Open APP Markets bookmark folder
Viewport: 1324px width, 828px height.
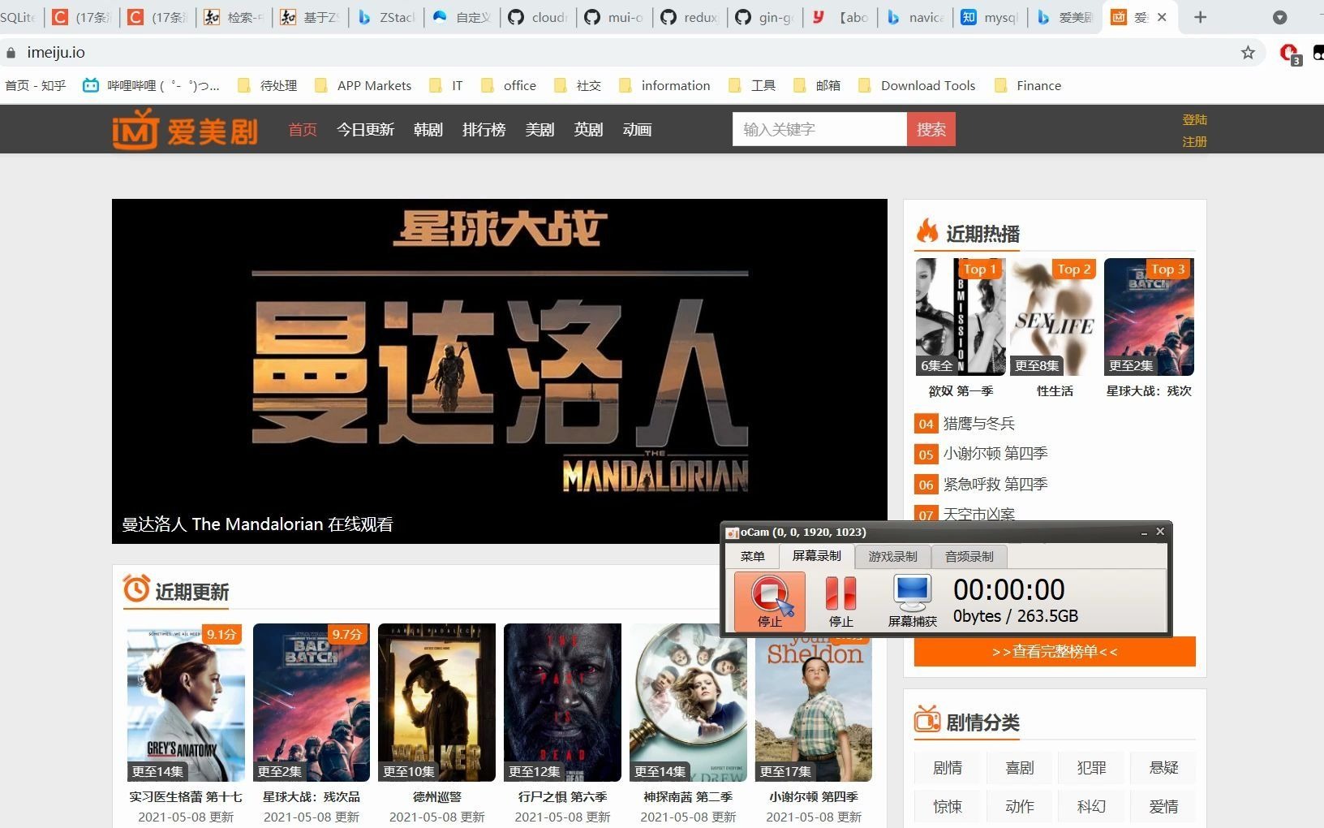tap(363, 85)
